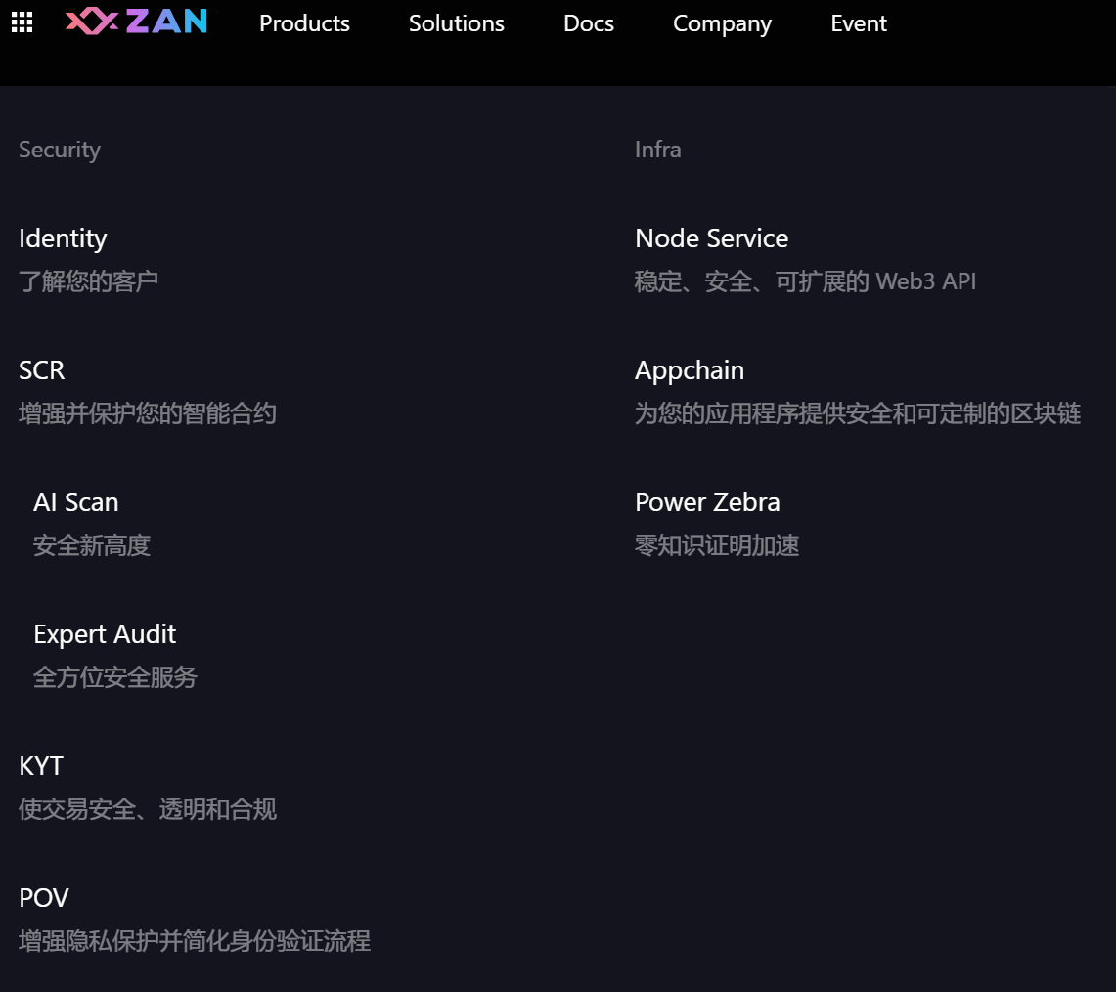Choose the Expert Audit service
Viewport: 1116px width, 992px height.
(105, 634)
